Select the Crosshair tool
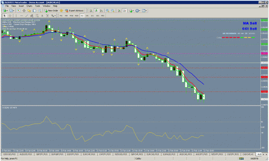 (10, 16)
